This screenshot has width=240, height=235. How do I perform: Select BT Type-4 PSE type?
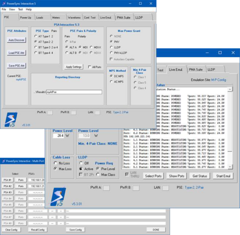pos(36,53)
